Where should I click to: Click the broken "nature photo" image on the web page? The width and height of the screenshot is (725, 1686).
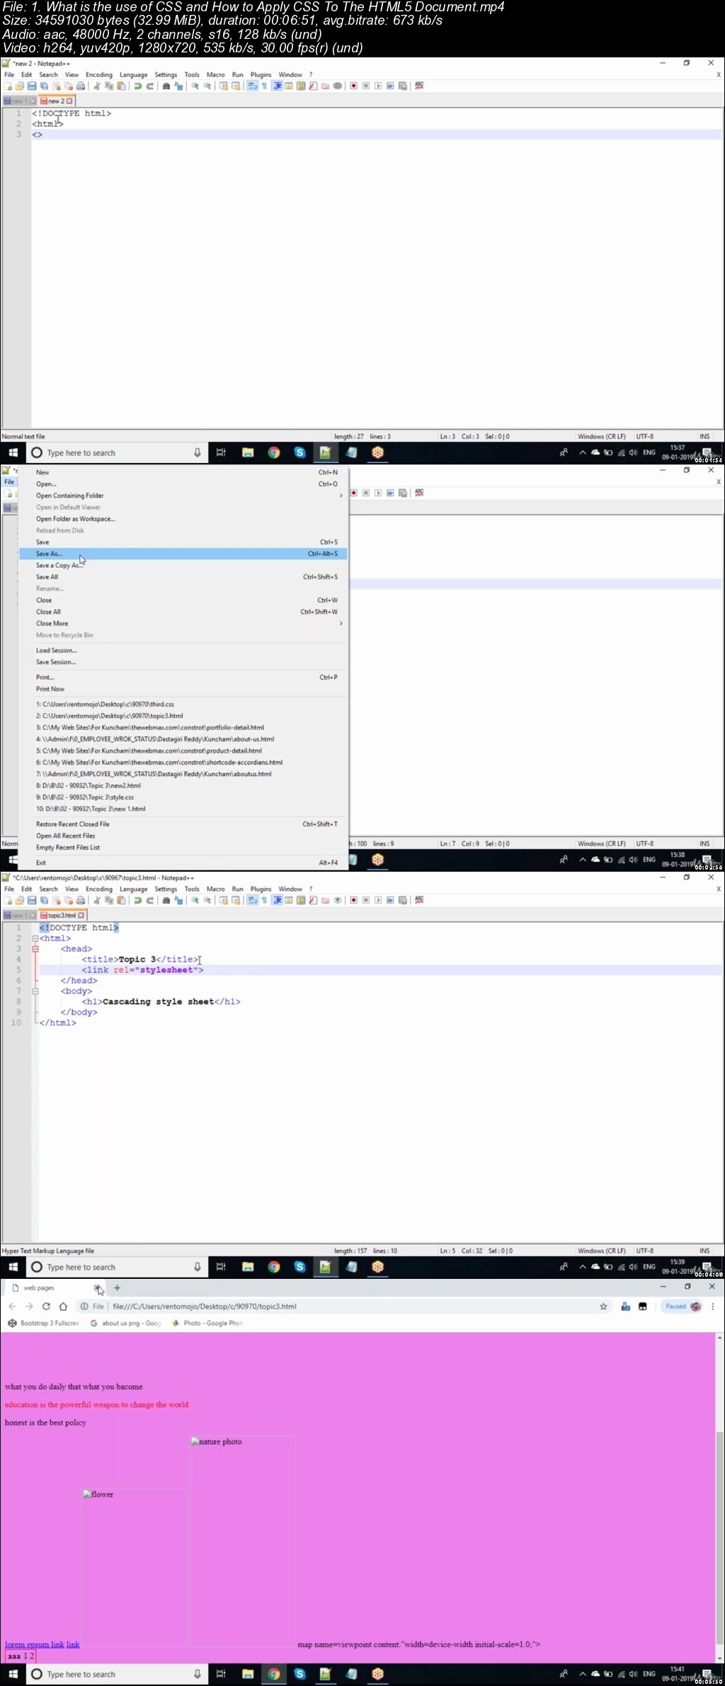[243, 1540]
